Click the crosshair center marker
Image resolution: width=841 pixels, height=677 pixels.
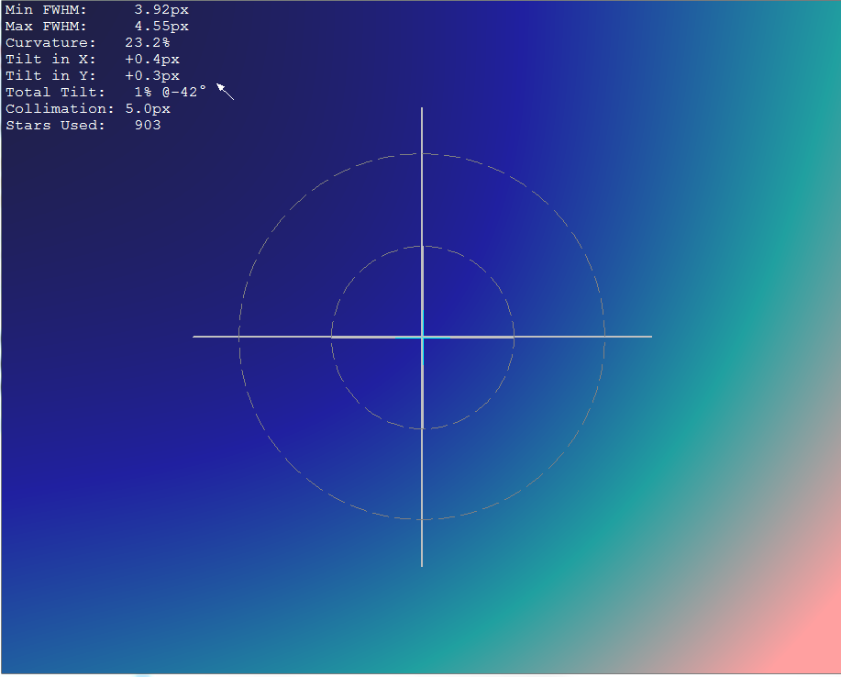tap(422, 337)
